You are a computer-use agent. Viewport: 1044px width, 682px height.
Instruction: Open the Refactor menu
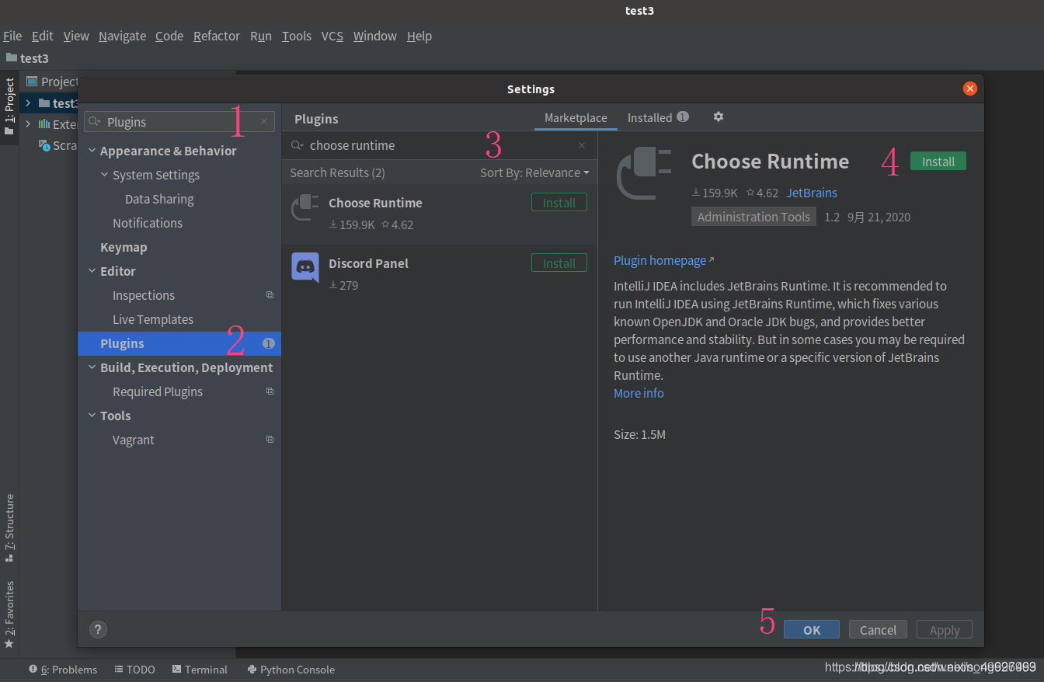(217, 36)
